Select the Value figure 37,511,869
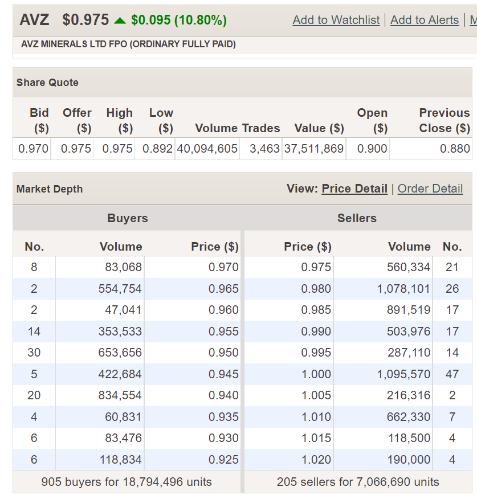The width and height of the screenshot is (477, 495). point(313,149)
